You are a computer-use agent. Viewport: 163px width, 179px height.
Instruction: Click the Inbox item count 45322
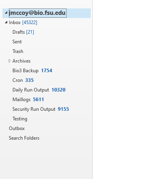[30, 22]
